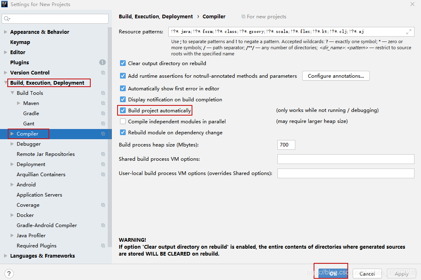The width and height of the screenshot is (421, 280).
Task: Click User-local build process VM options field
Action: point(346,173)
